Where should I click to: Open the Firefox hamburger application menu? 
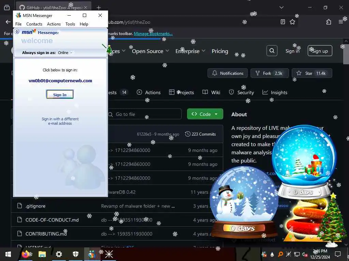click(340, 22)
